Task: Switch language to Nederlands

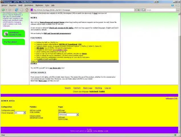Action: (x=94, y=91)
